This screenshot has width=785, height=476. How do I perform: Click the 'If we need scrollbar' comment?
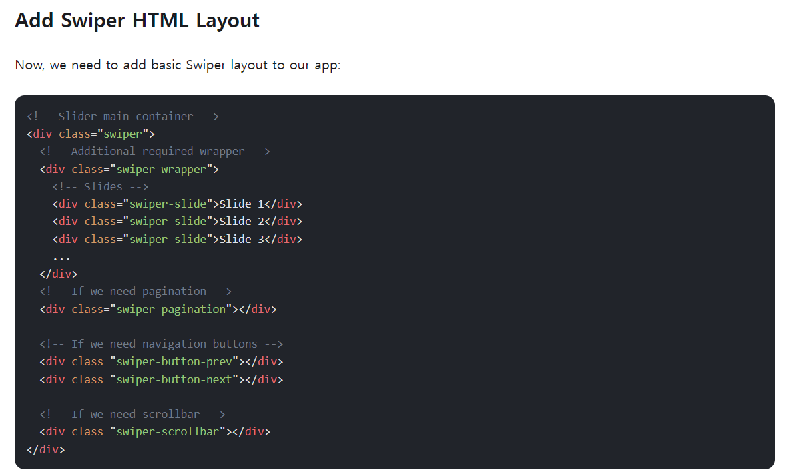tap(133, 415)
